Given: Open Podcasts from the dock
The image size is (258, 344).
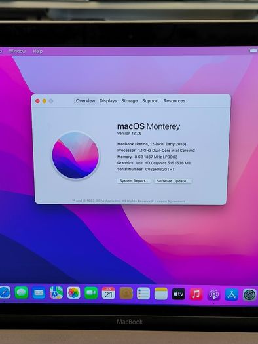Looking at the screenshot, I should tap(213, 294).
